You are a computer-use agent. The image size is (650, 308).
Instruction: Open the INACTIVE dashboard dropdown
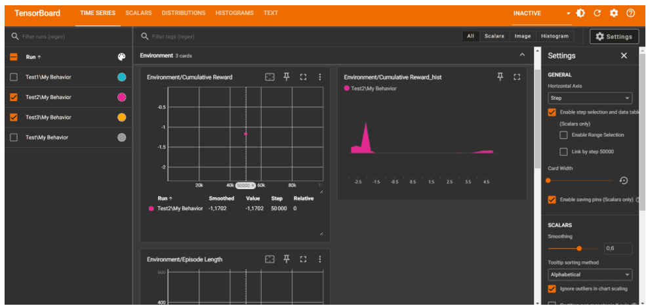pyautogui.click(x=542, y=13)
